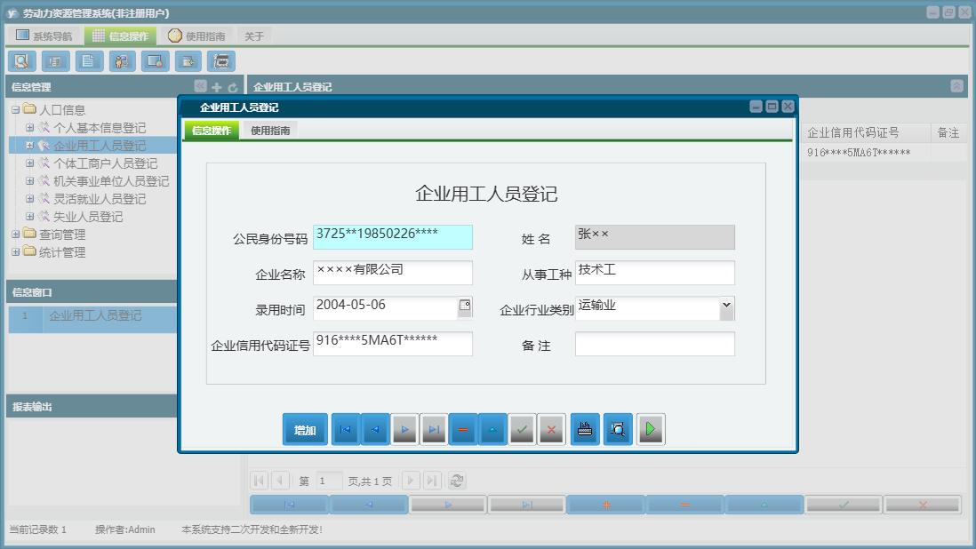The height and width of the screenshot is (549, 976).
Task: Click the 增加 button
Action: click(x=305, y=430)
